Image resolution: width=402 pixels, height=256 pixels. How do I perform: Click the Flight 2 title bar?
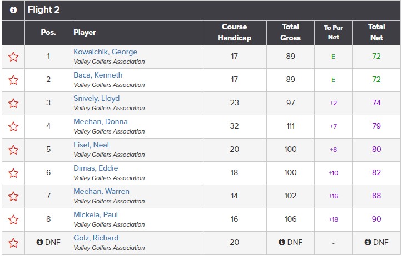coord(212,10)
